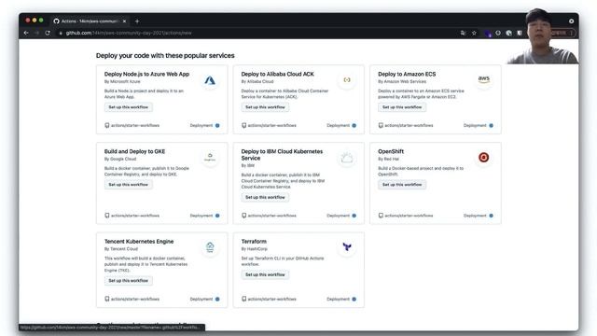Click 'Tencent Kubernetes Engine' title
The height and width of the screenshot is (336, 597).
(139, 241)
